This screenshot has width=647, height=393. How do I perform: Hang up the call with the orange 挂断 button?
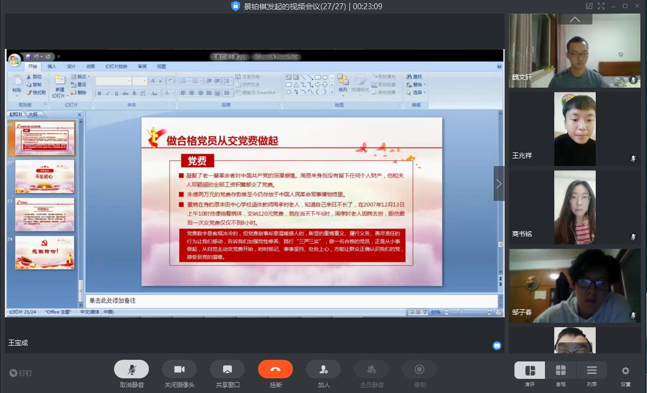pyautogui.click(x=275, y=369)
